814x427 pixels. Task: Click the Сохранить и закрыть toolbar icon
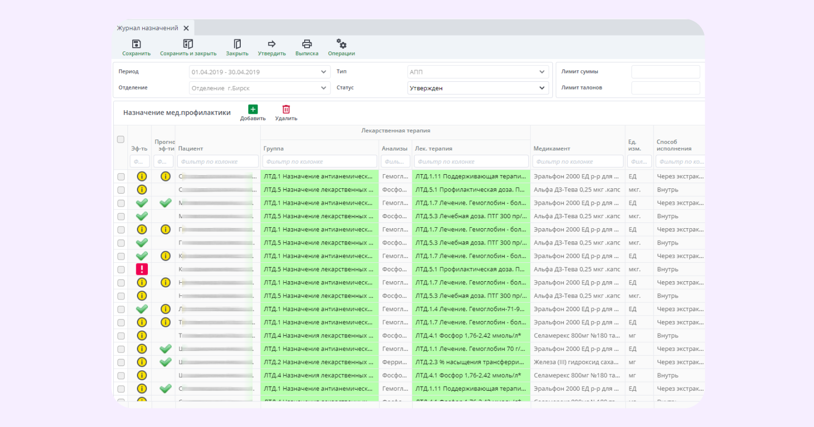(188, 44)
